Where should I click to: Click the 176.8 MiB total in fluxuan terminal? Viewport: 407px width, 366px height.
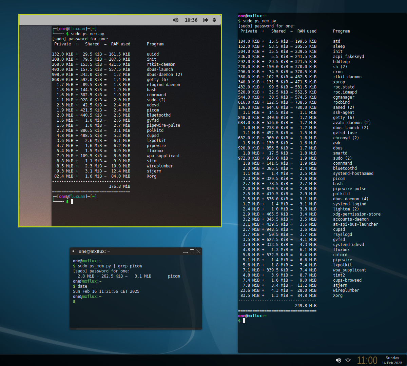click(x=119, y=186)
